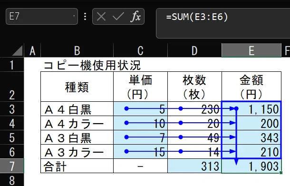
Task: Select row 2 header
Action: click(12, 87)
